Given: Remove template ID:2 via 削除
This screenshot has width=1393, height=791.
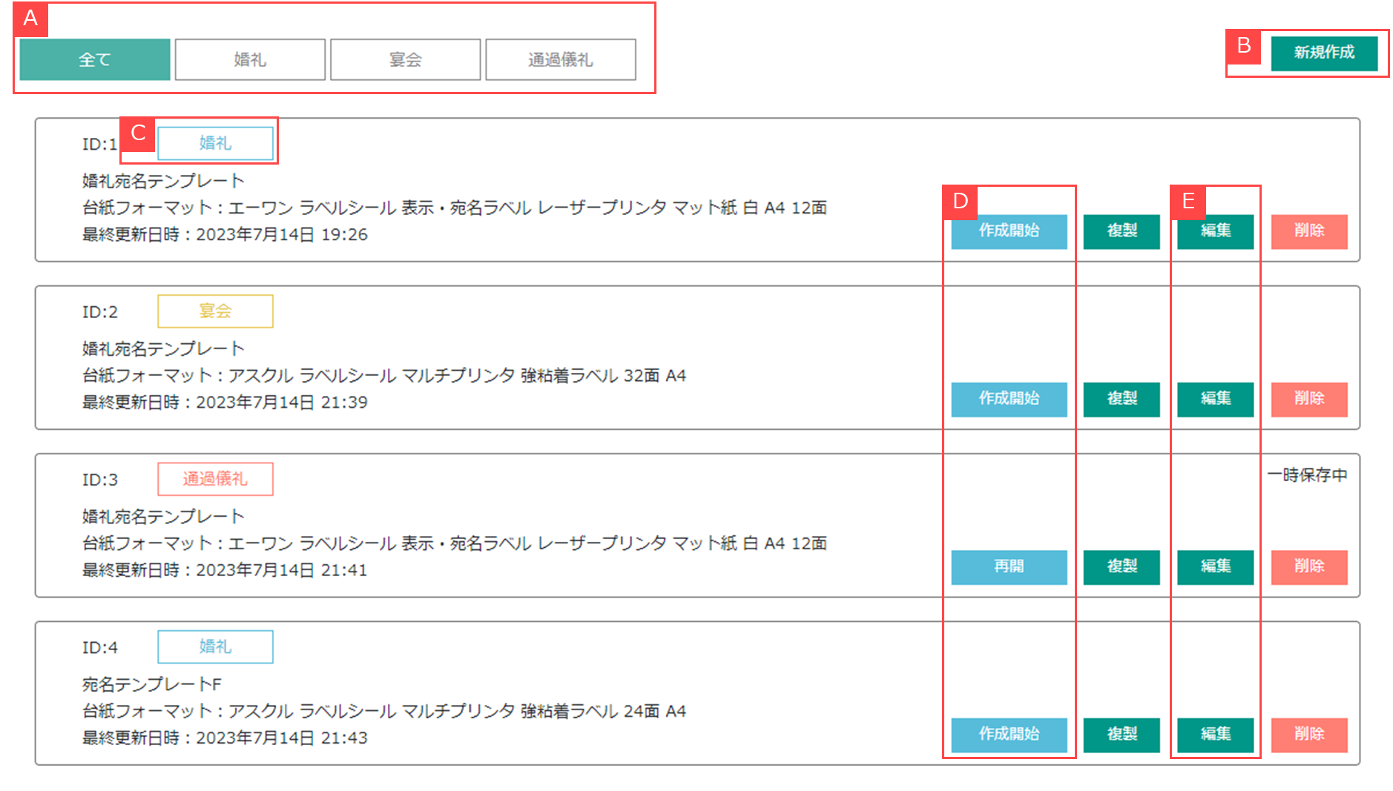Looking at the screenshot, I should [x=1309, y=399].
